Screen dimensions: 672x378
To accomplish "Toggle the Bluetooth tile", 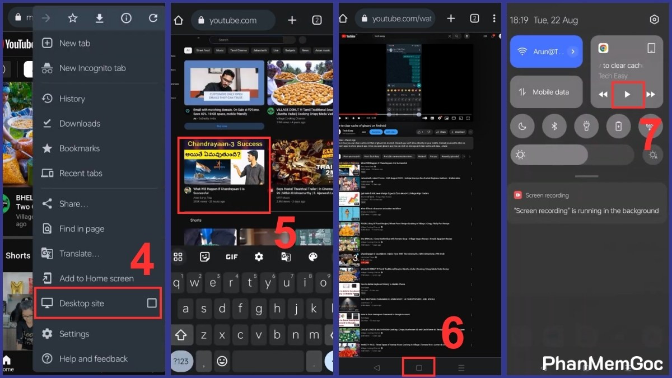I will point(554,126).
